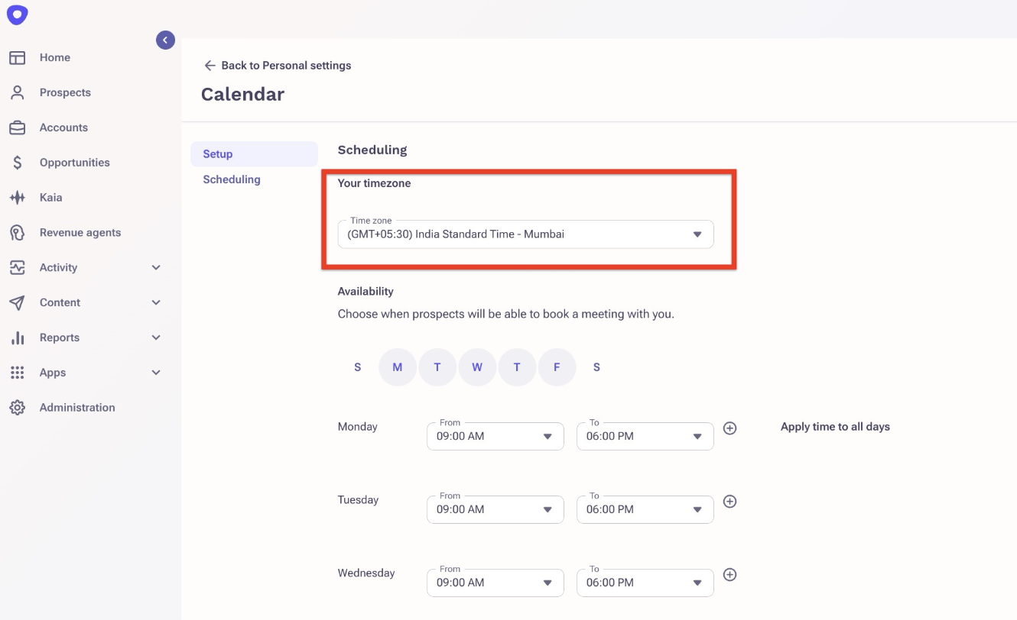The width and height of the screenshot is (1017, 620).
Task: Click the Prospects person icon
Action: tap(17, 92)
